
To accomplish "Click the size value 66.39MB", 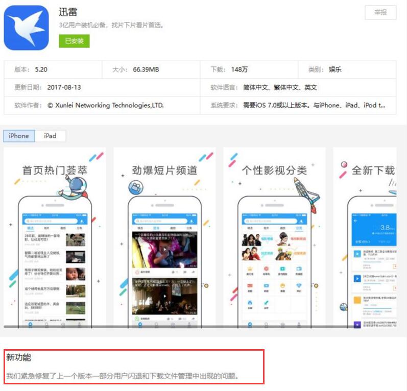I will point(146,69).
